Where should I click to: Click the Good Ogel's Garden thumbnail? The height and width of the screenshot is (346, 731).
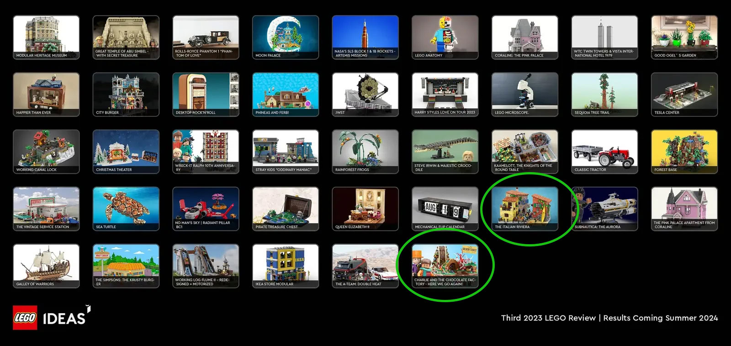684,37
